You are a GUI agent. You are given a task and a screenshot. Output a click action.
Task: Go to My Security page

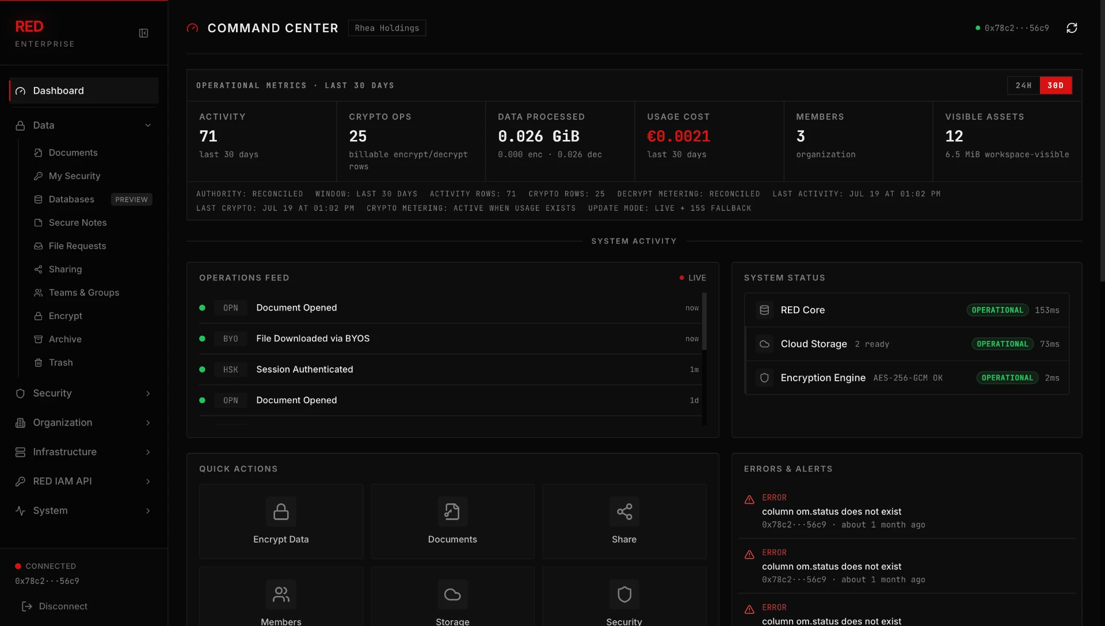click(74, 176)
